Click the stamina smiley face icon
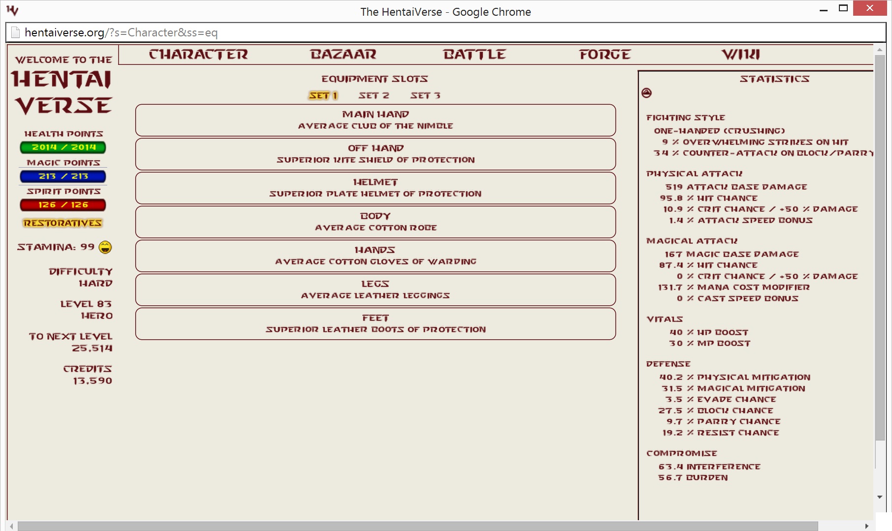Viewport: 892px width, 531px height. click(x=105, y=247)
